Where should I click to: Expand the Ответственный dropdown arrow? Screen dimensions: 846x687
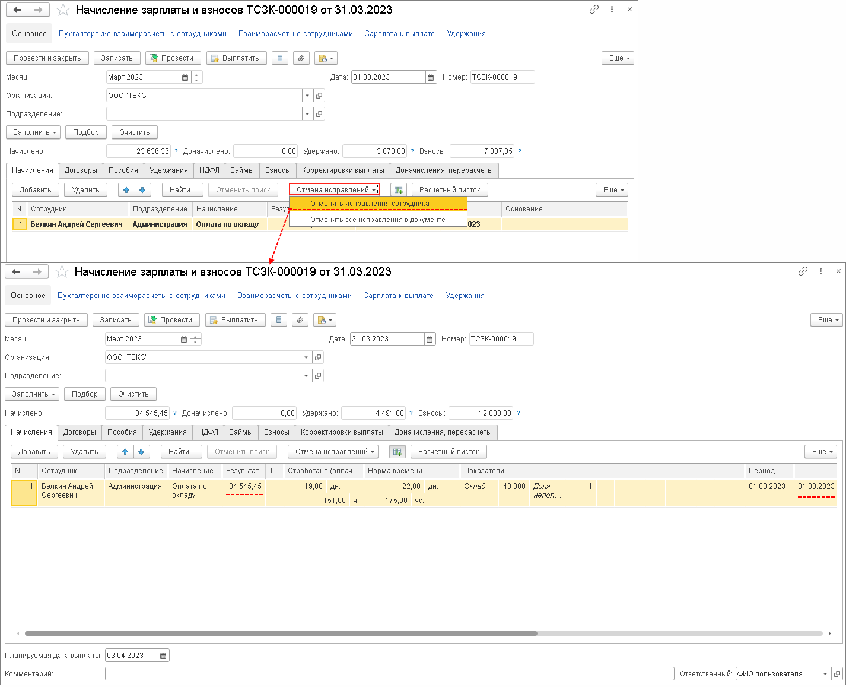[x=825, y=674]
